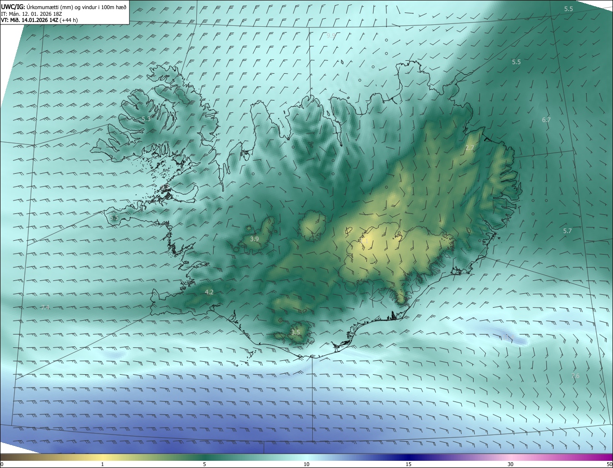Click the 3.9 value on the western glacier
This screenshot has height=468, width=613.
click(x=254, y=239)
